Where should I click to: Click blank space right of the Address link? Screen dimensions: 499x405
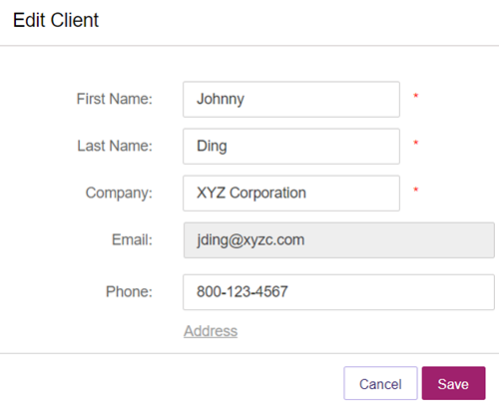[x=366, y=331]
